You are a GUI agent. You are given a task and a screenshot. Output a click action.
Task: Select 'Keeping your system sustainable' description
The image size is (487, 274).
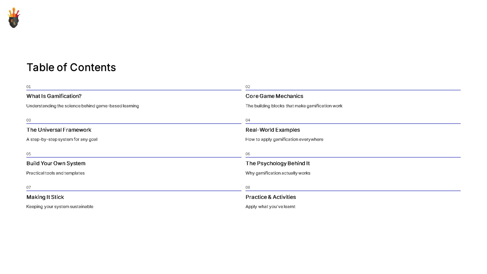coord(60,207)
